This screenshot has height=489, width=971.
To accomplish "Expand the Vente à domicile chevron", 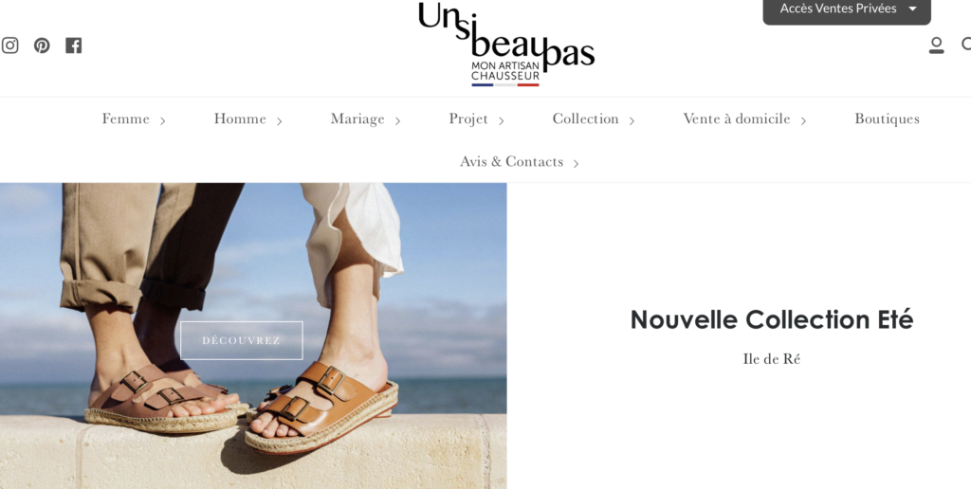I will (803, 120).
